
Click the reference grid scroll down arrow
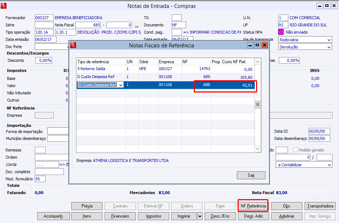(x=258, y=149)
